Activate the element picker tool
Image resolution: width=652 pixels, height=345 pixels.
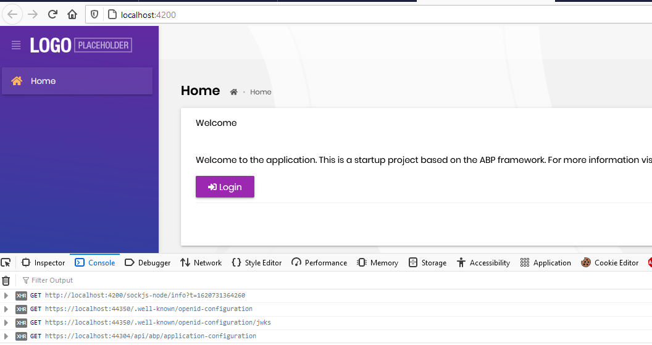[6, 262]
